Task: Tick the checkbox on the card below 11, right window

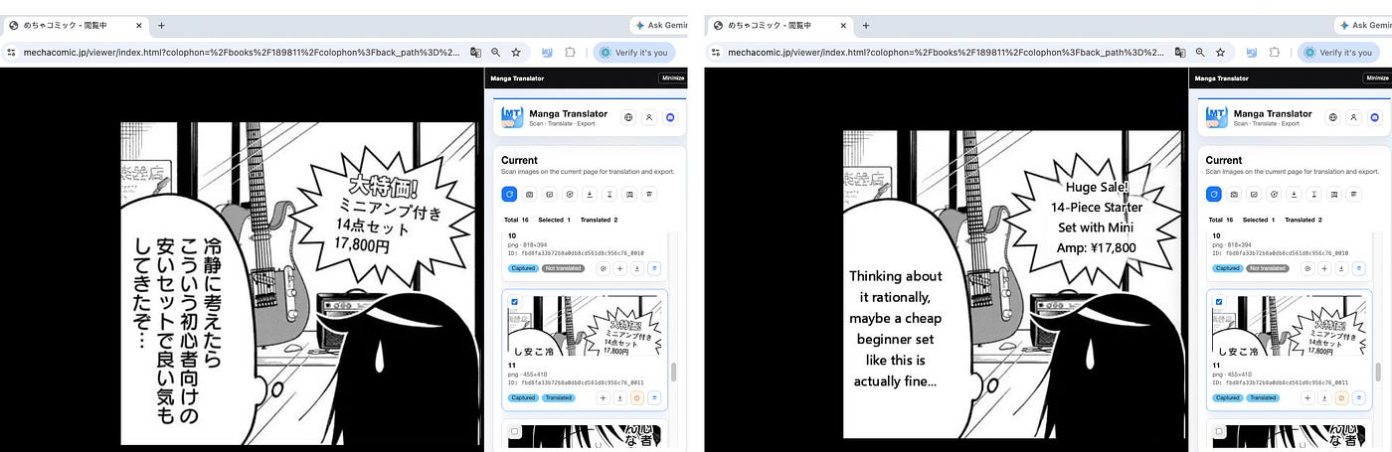Action: (1219, 432)
